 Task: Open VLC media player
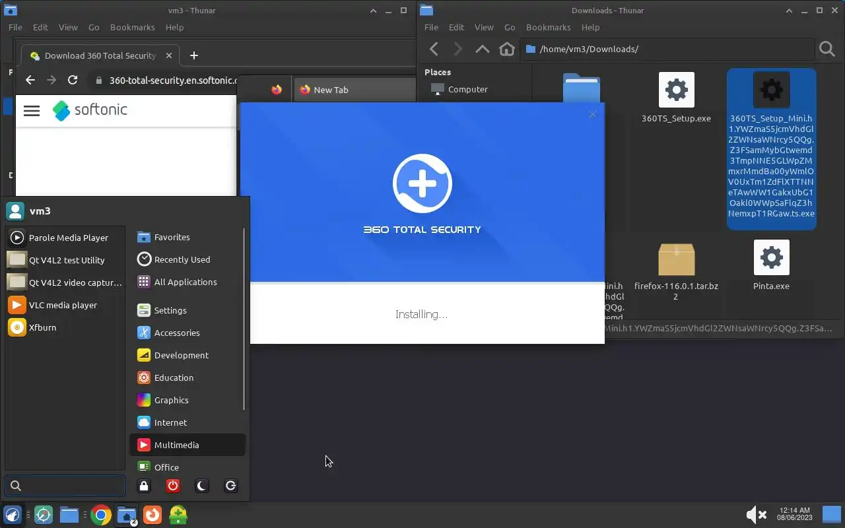[x=65, y=305]
